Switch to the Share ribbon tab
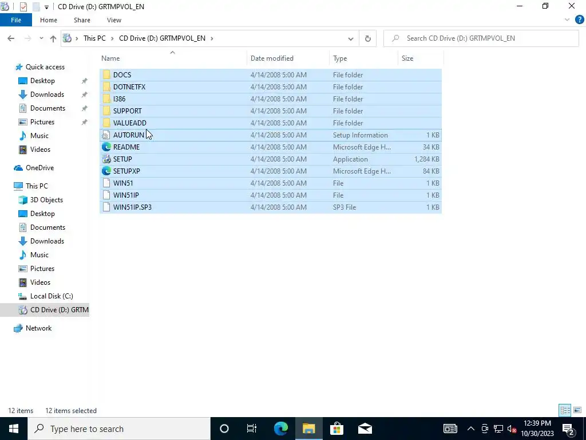Image resolution: width=586 pixels, height=440 pixels. [82, 20]
